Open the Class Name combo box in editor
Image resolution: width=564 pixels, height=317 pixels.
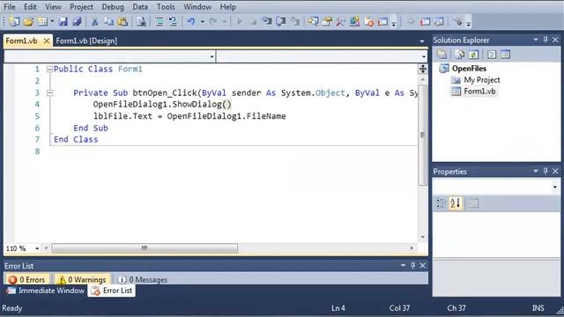click(x=109, y=56)
